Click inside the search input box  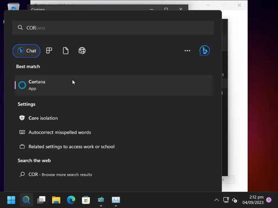click(113, 28)
